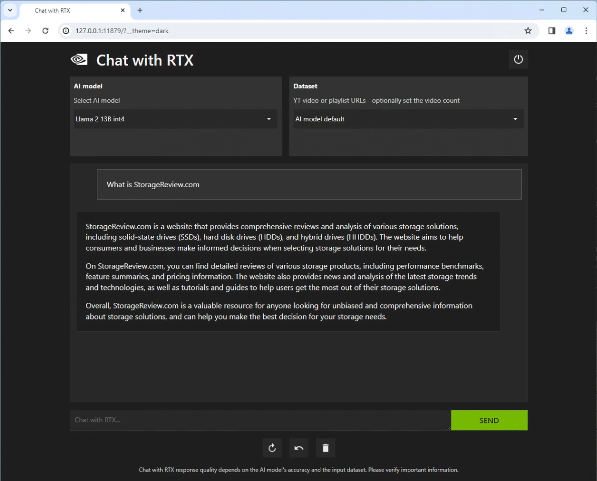Reload the page in the browser

45,31
